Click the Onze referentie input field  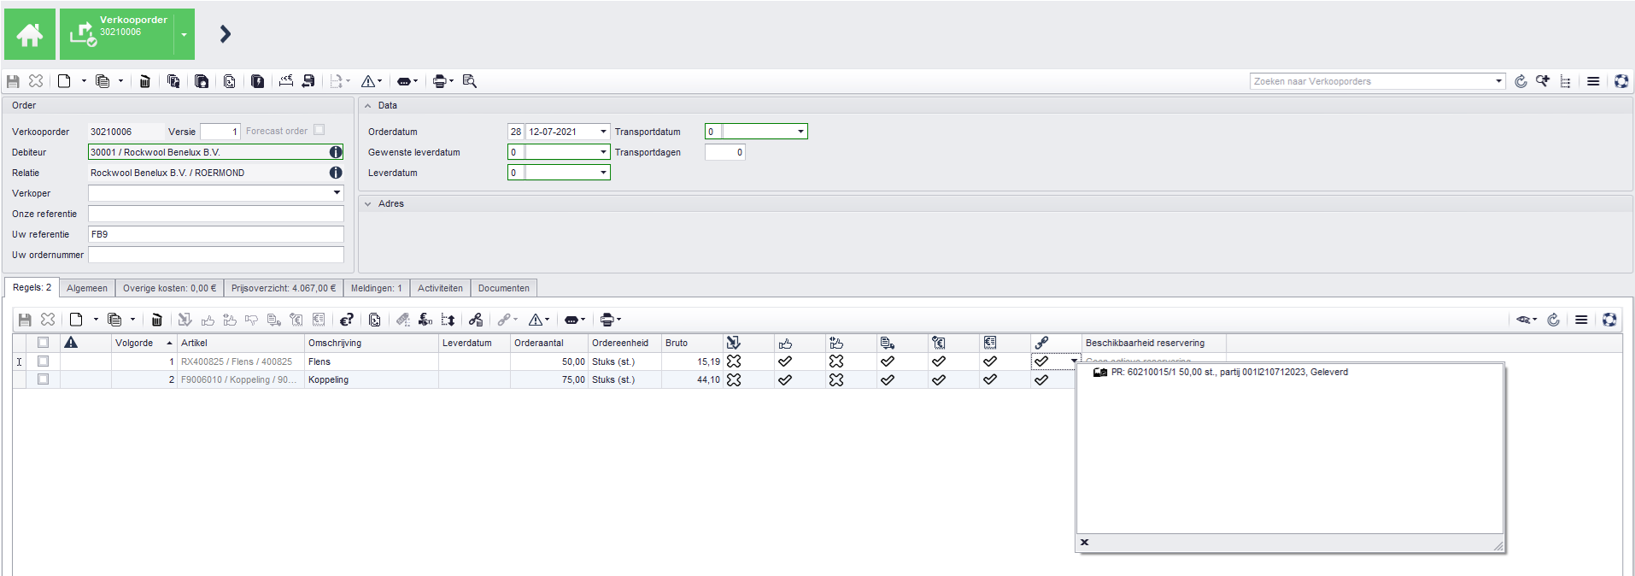pyautogui.click(x=216, y=214)
